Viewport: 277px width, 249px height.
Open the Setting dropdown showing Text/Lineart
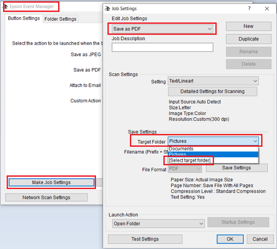click(x=213, y=81)
